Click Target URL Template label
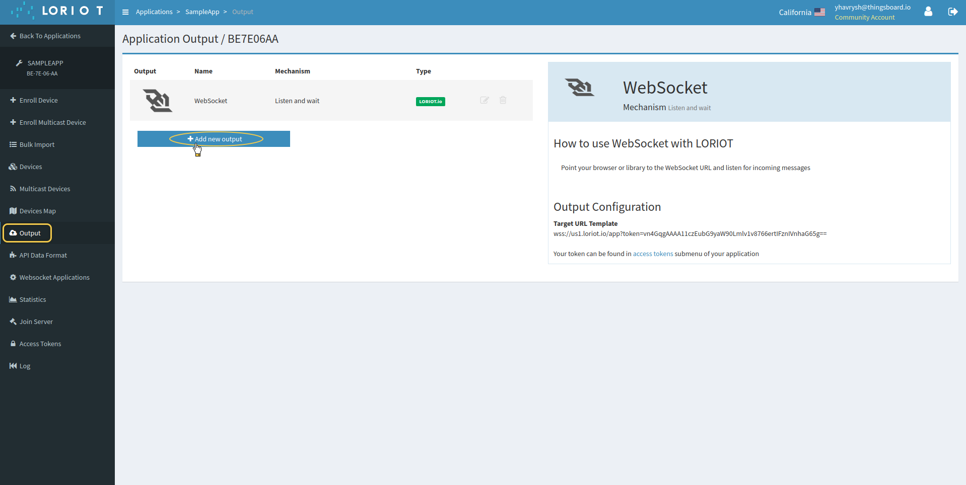This screenshot has height=485, width=966. (x=585, y=223)
